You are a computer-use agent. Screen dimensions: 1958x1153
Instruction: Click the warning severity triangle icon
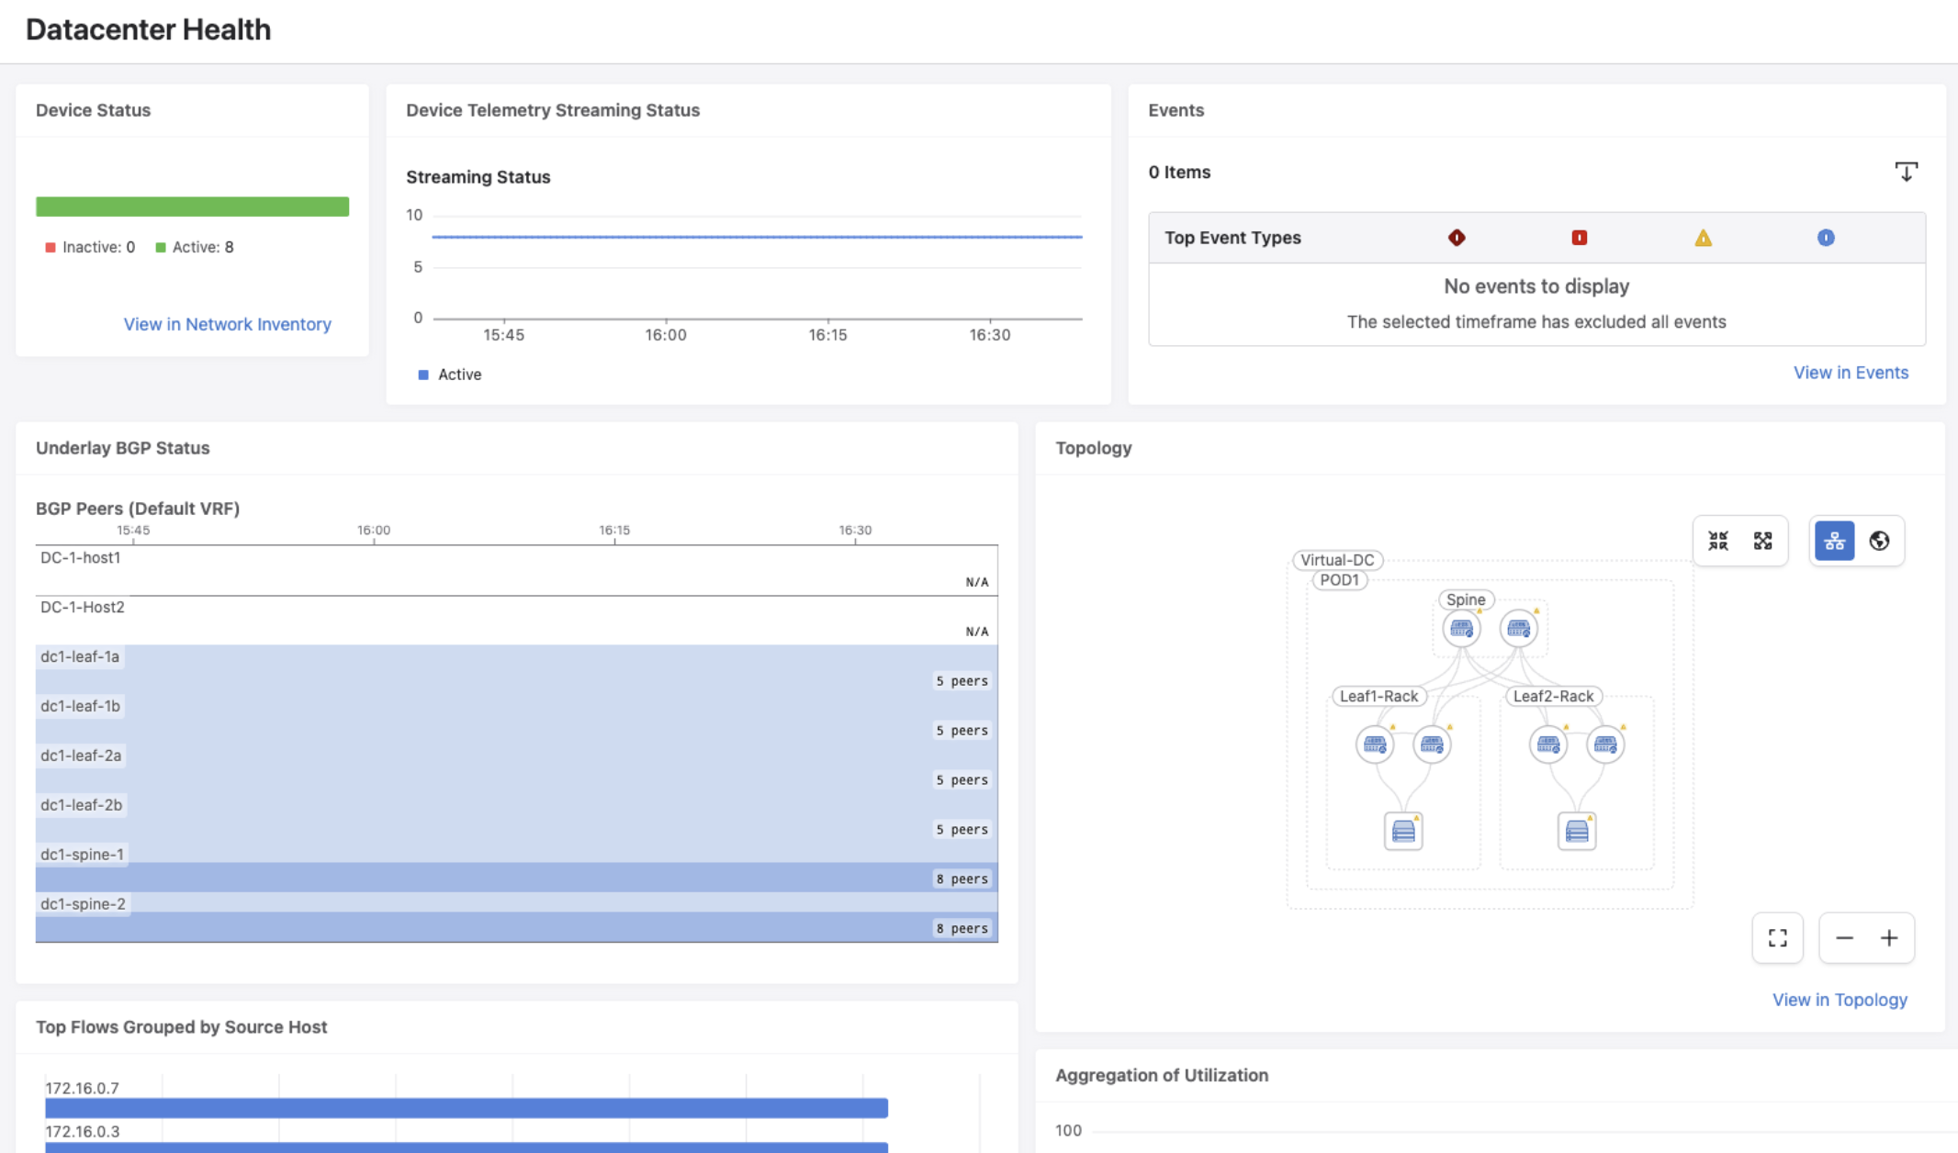coord(1703,238)
